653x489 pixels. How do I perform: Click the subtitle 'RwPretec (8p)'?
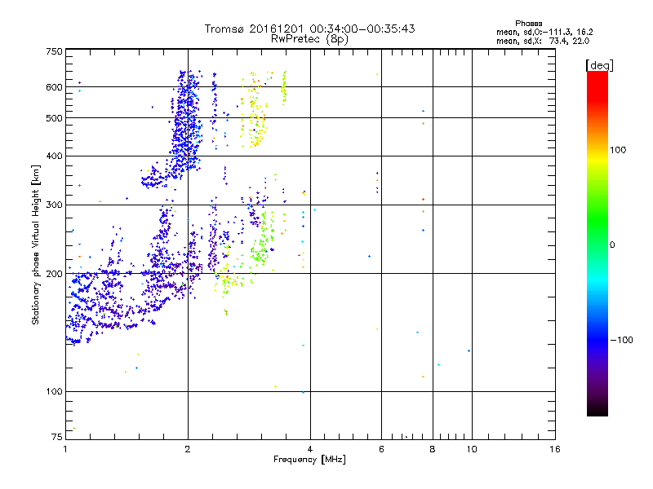(x=309, y=39)
